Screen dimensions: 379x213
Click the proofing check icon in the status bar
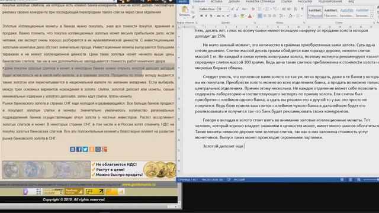pyautogui.click(x=229, y=180)
